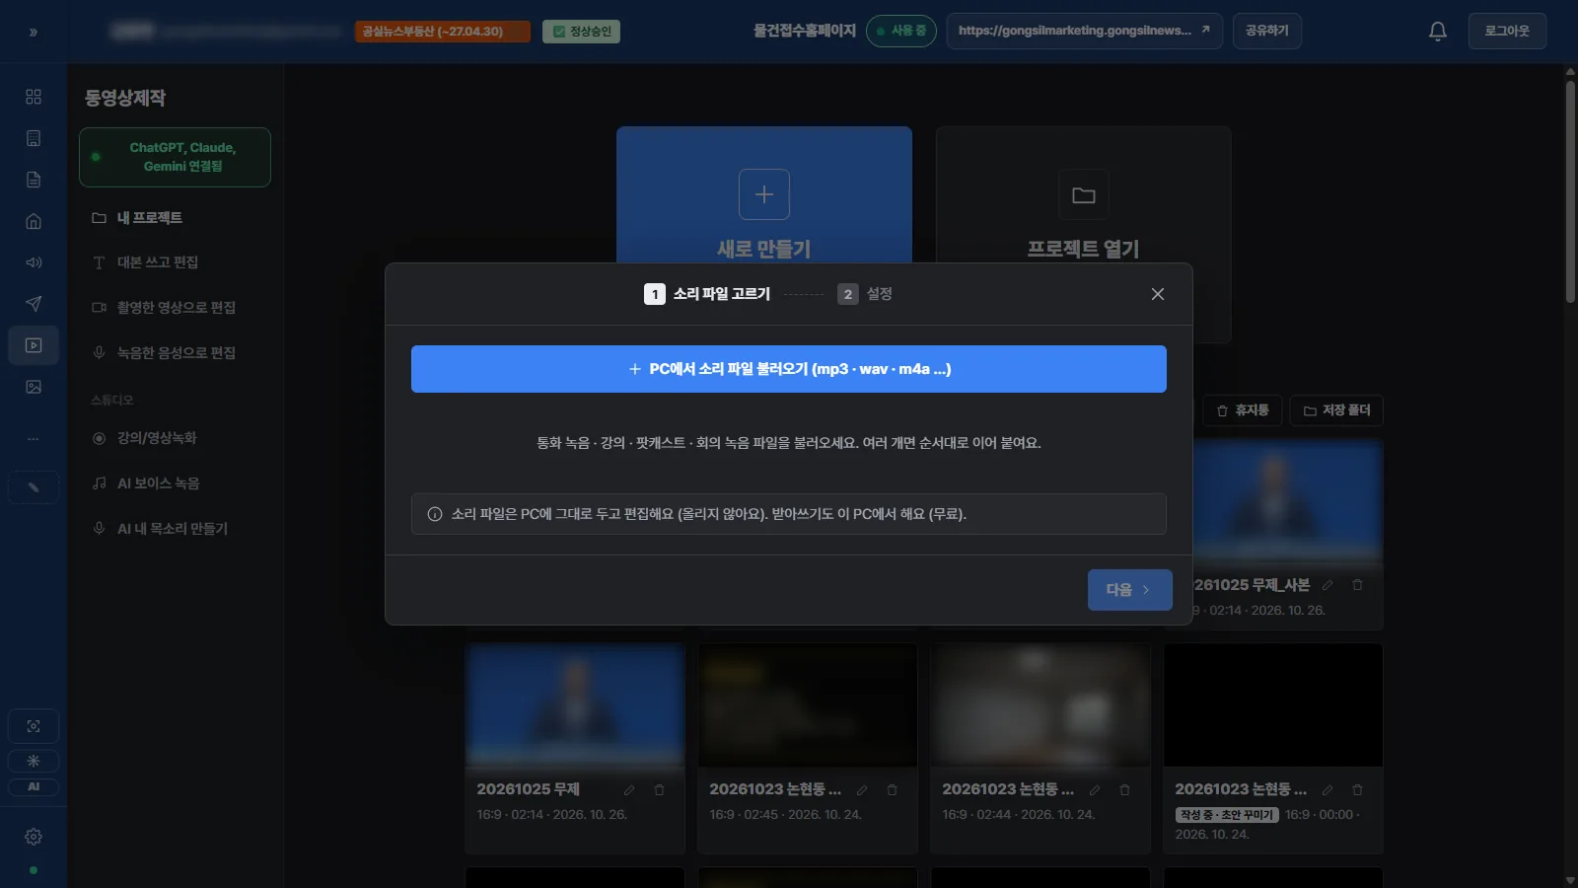Open AI 내 목소리 만들기 studio item

pos(175,529)
